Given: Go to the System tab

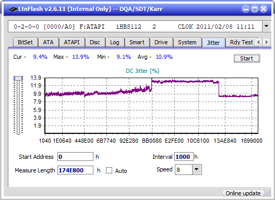Looking at the screenshot, I should [187, 42].
